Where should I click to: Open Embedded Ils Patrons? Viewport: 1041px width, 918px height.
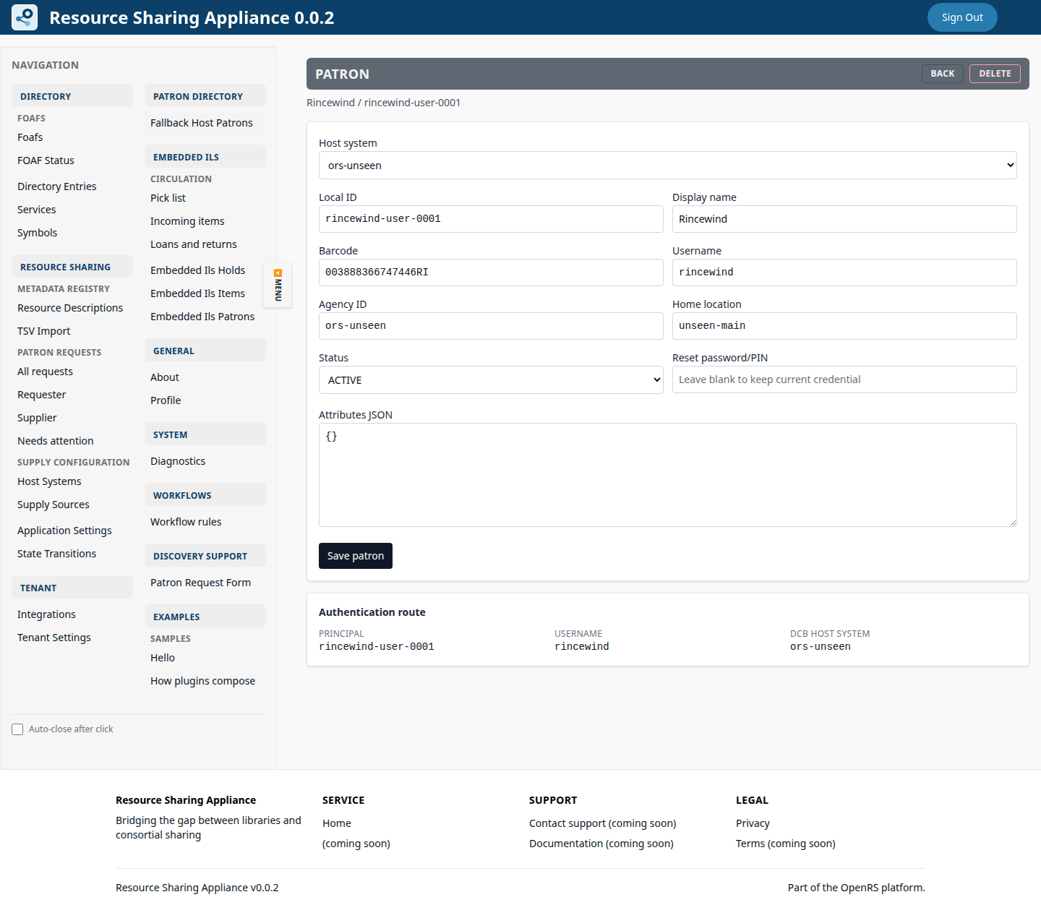pyautogui.click(x=202, y=317)
